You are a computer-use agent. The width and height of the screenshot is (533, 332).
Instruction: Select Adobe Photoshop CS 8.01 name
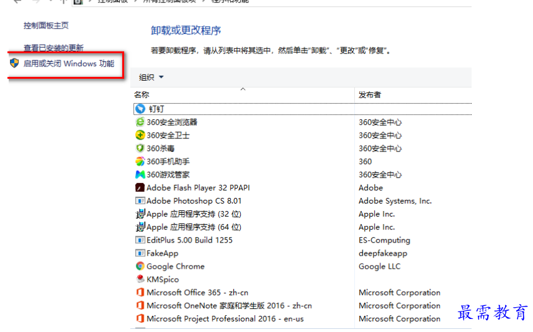coord(194,201)
